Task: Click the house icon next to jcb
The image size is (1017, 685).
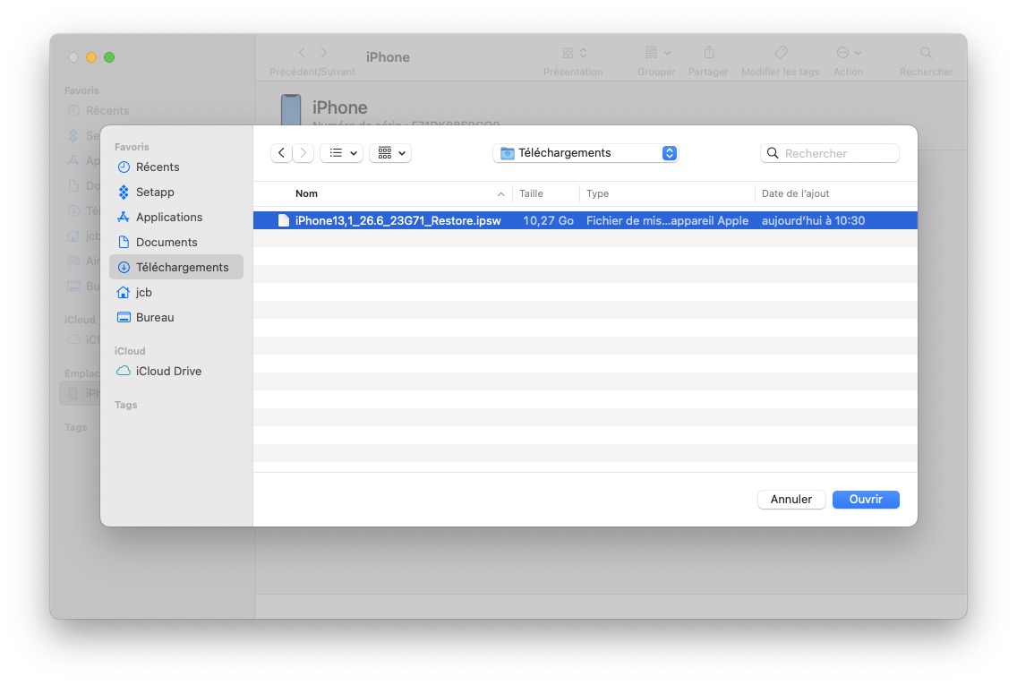Action: coord(124,293)
